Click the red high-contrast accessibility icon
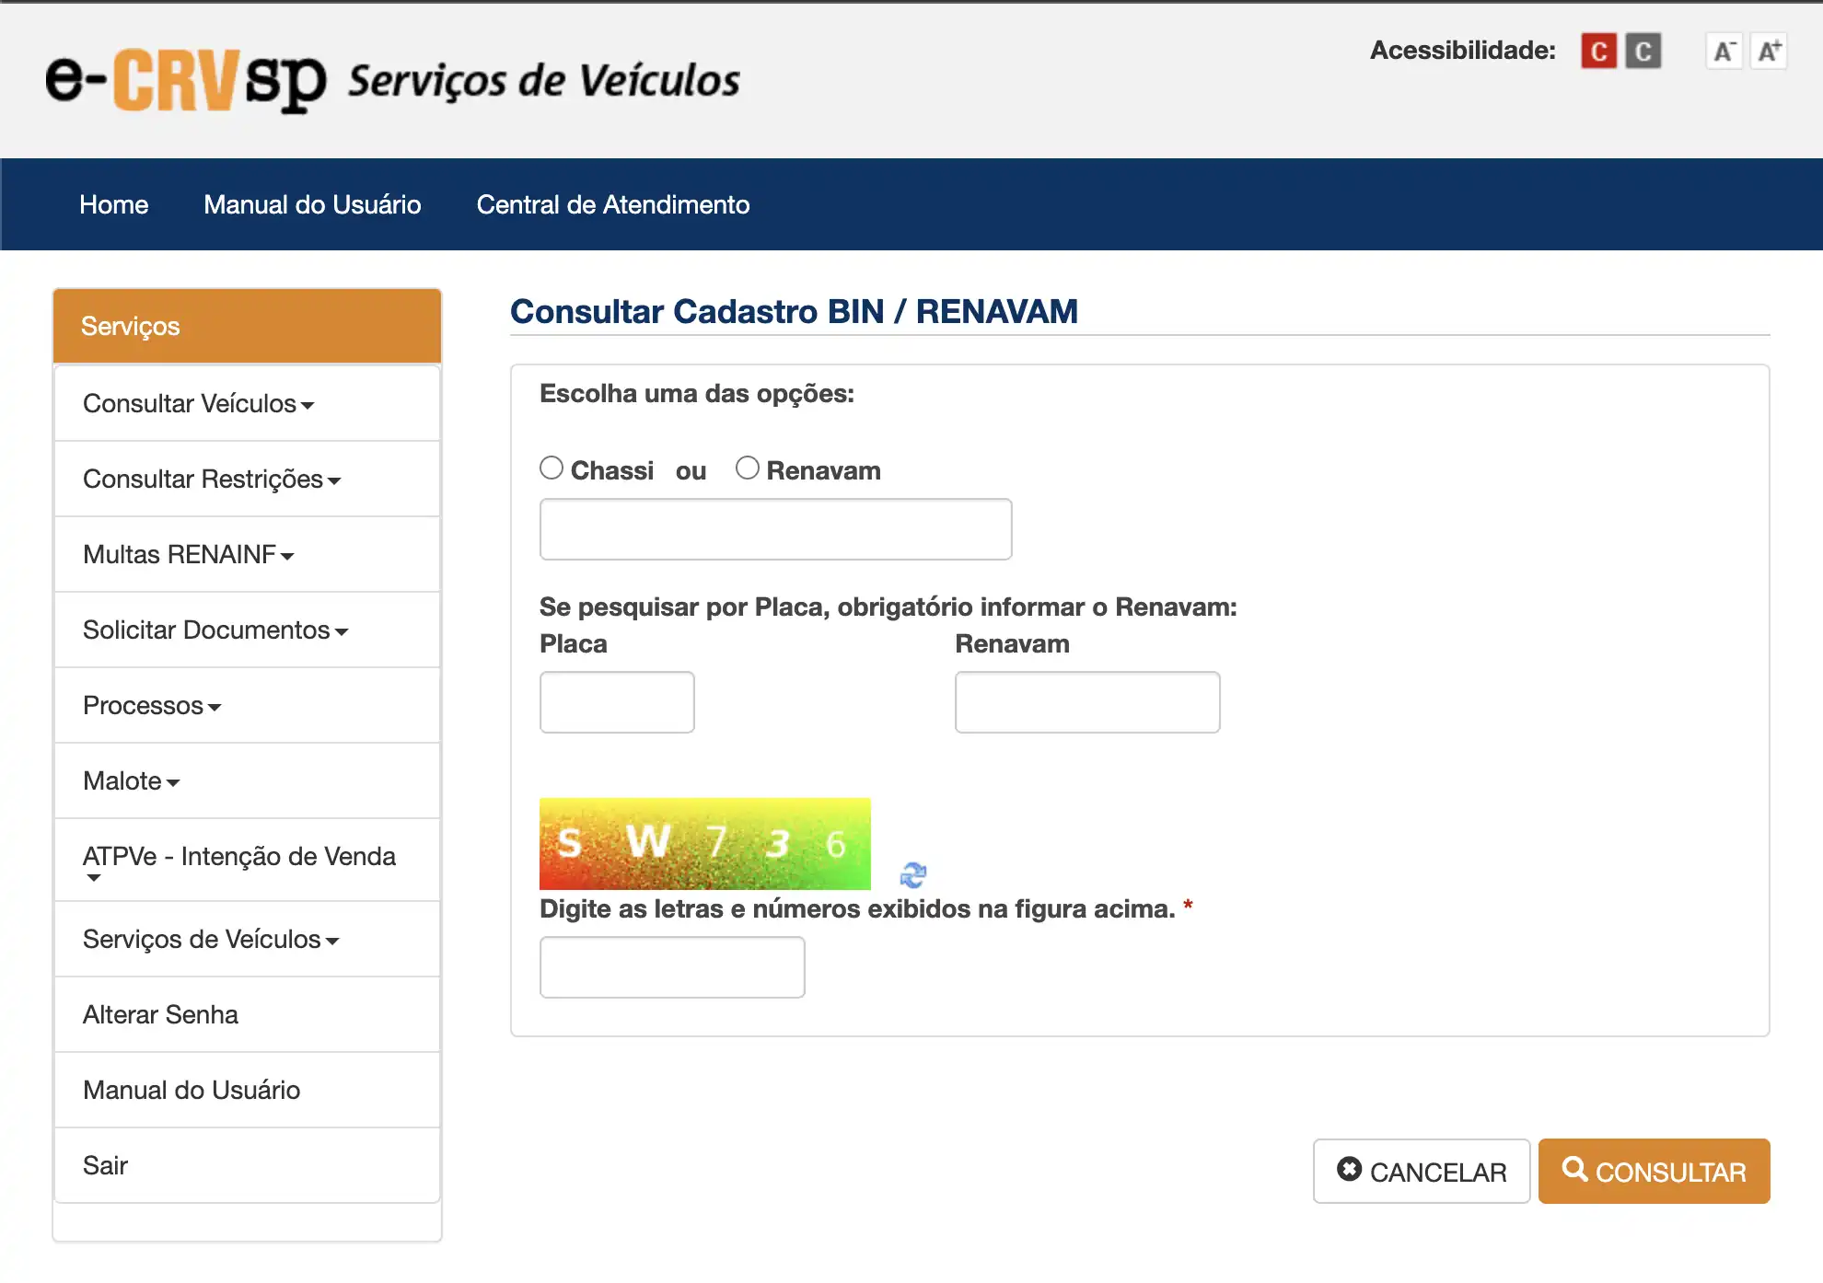The width and height of the screenshot is (1823, 1283). tap(1598, 51)
